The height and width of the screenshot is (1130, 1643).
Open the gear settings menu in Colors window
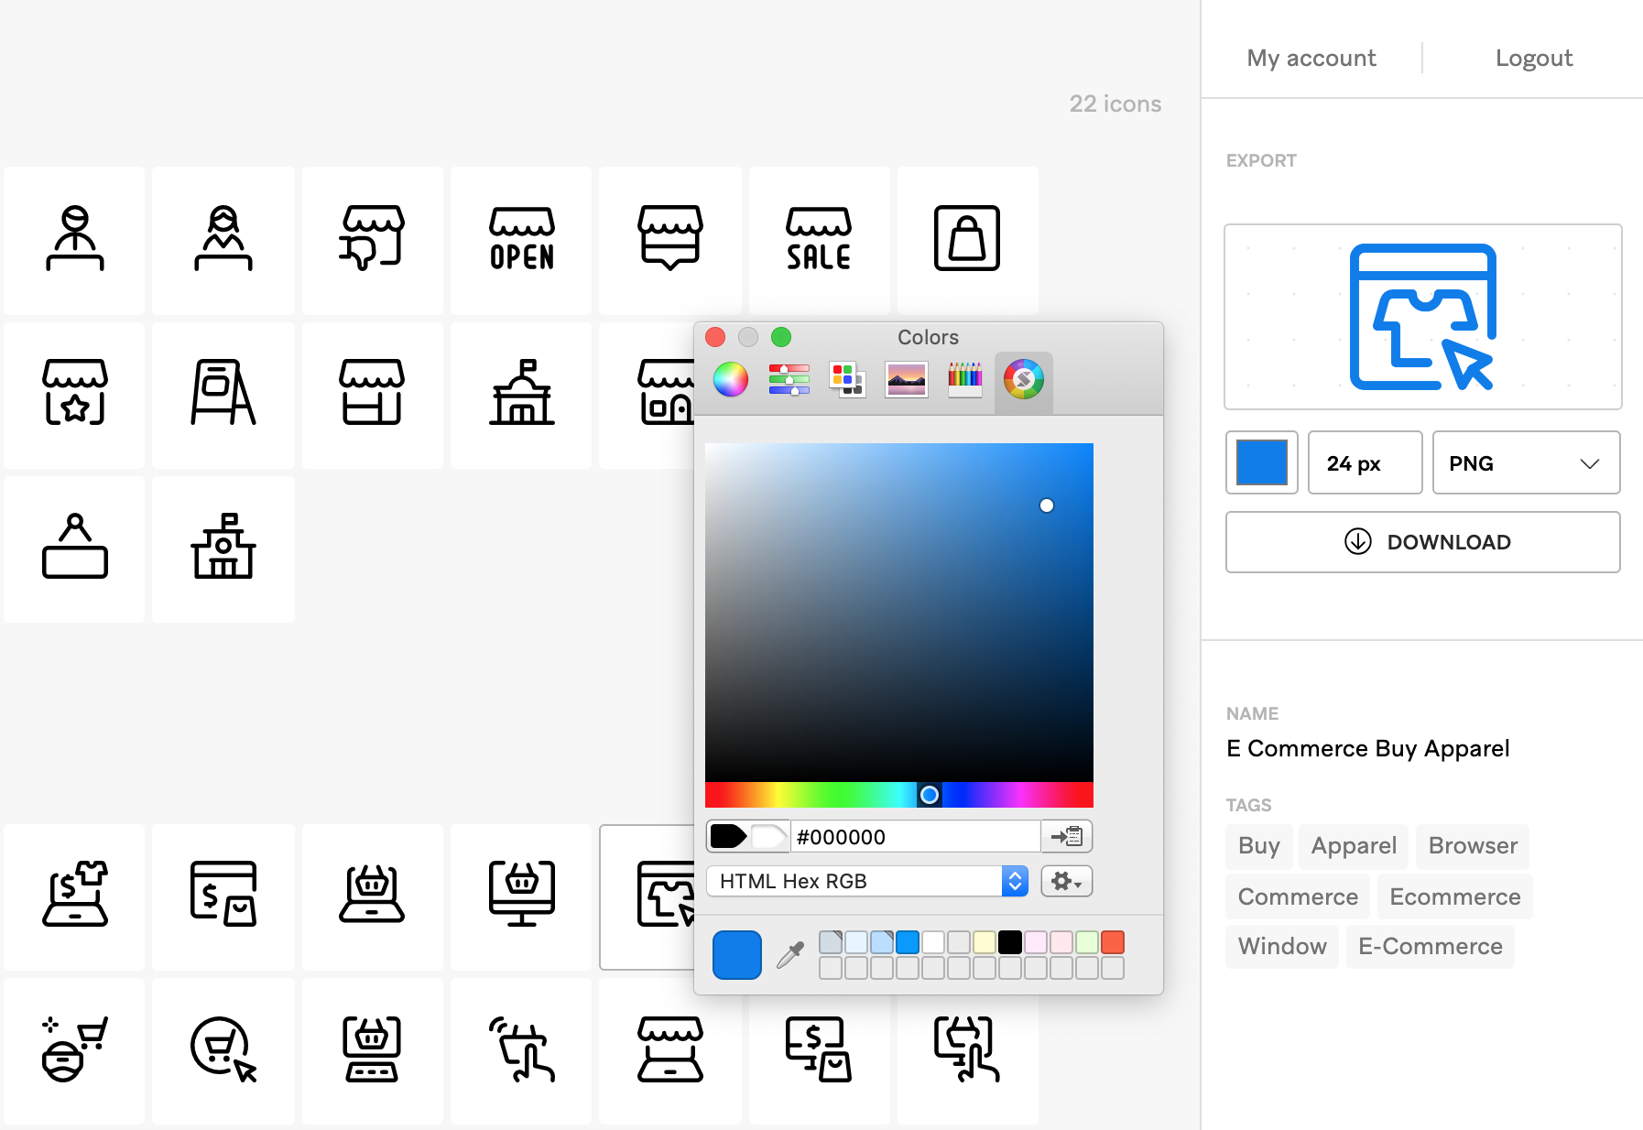[x=1065, y=881]
